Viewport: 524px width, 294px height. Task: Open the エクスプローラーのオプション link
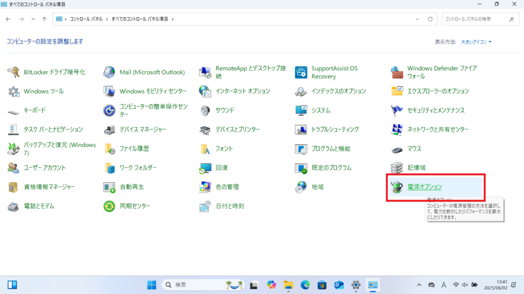438,91
